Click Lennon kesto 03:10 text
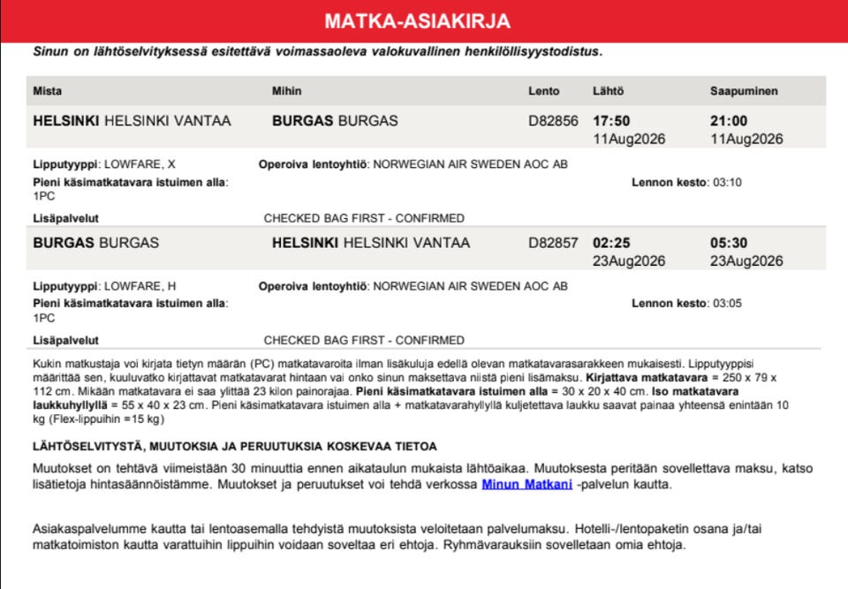848x589 pixels. [686, 182]
